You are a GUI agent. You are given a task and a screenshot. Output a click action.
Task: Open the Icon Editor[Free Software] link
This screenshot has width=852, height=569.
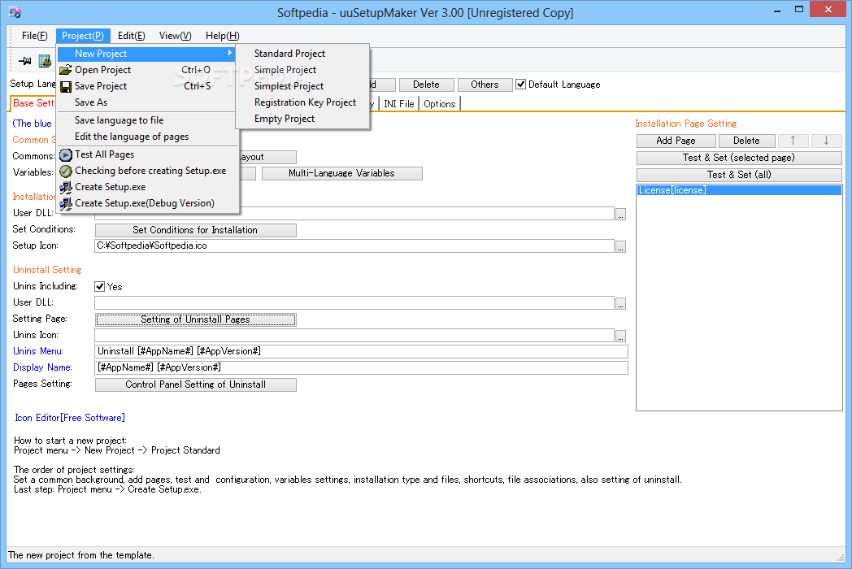pos(70,417)
